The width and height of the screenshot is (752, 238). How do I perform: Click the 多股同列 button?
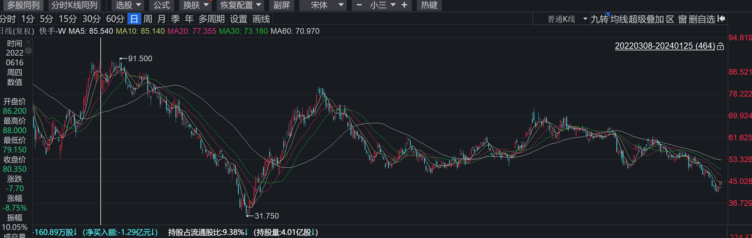23,5
